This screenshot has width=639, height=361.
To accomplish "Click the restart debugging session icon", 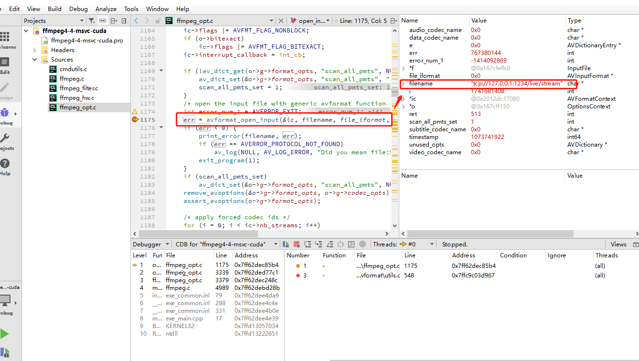I will click(341, 244).
